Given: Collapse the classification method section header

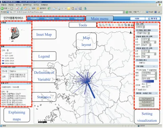Looking at the screenshot, I should [154, 66].
